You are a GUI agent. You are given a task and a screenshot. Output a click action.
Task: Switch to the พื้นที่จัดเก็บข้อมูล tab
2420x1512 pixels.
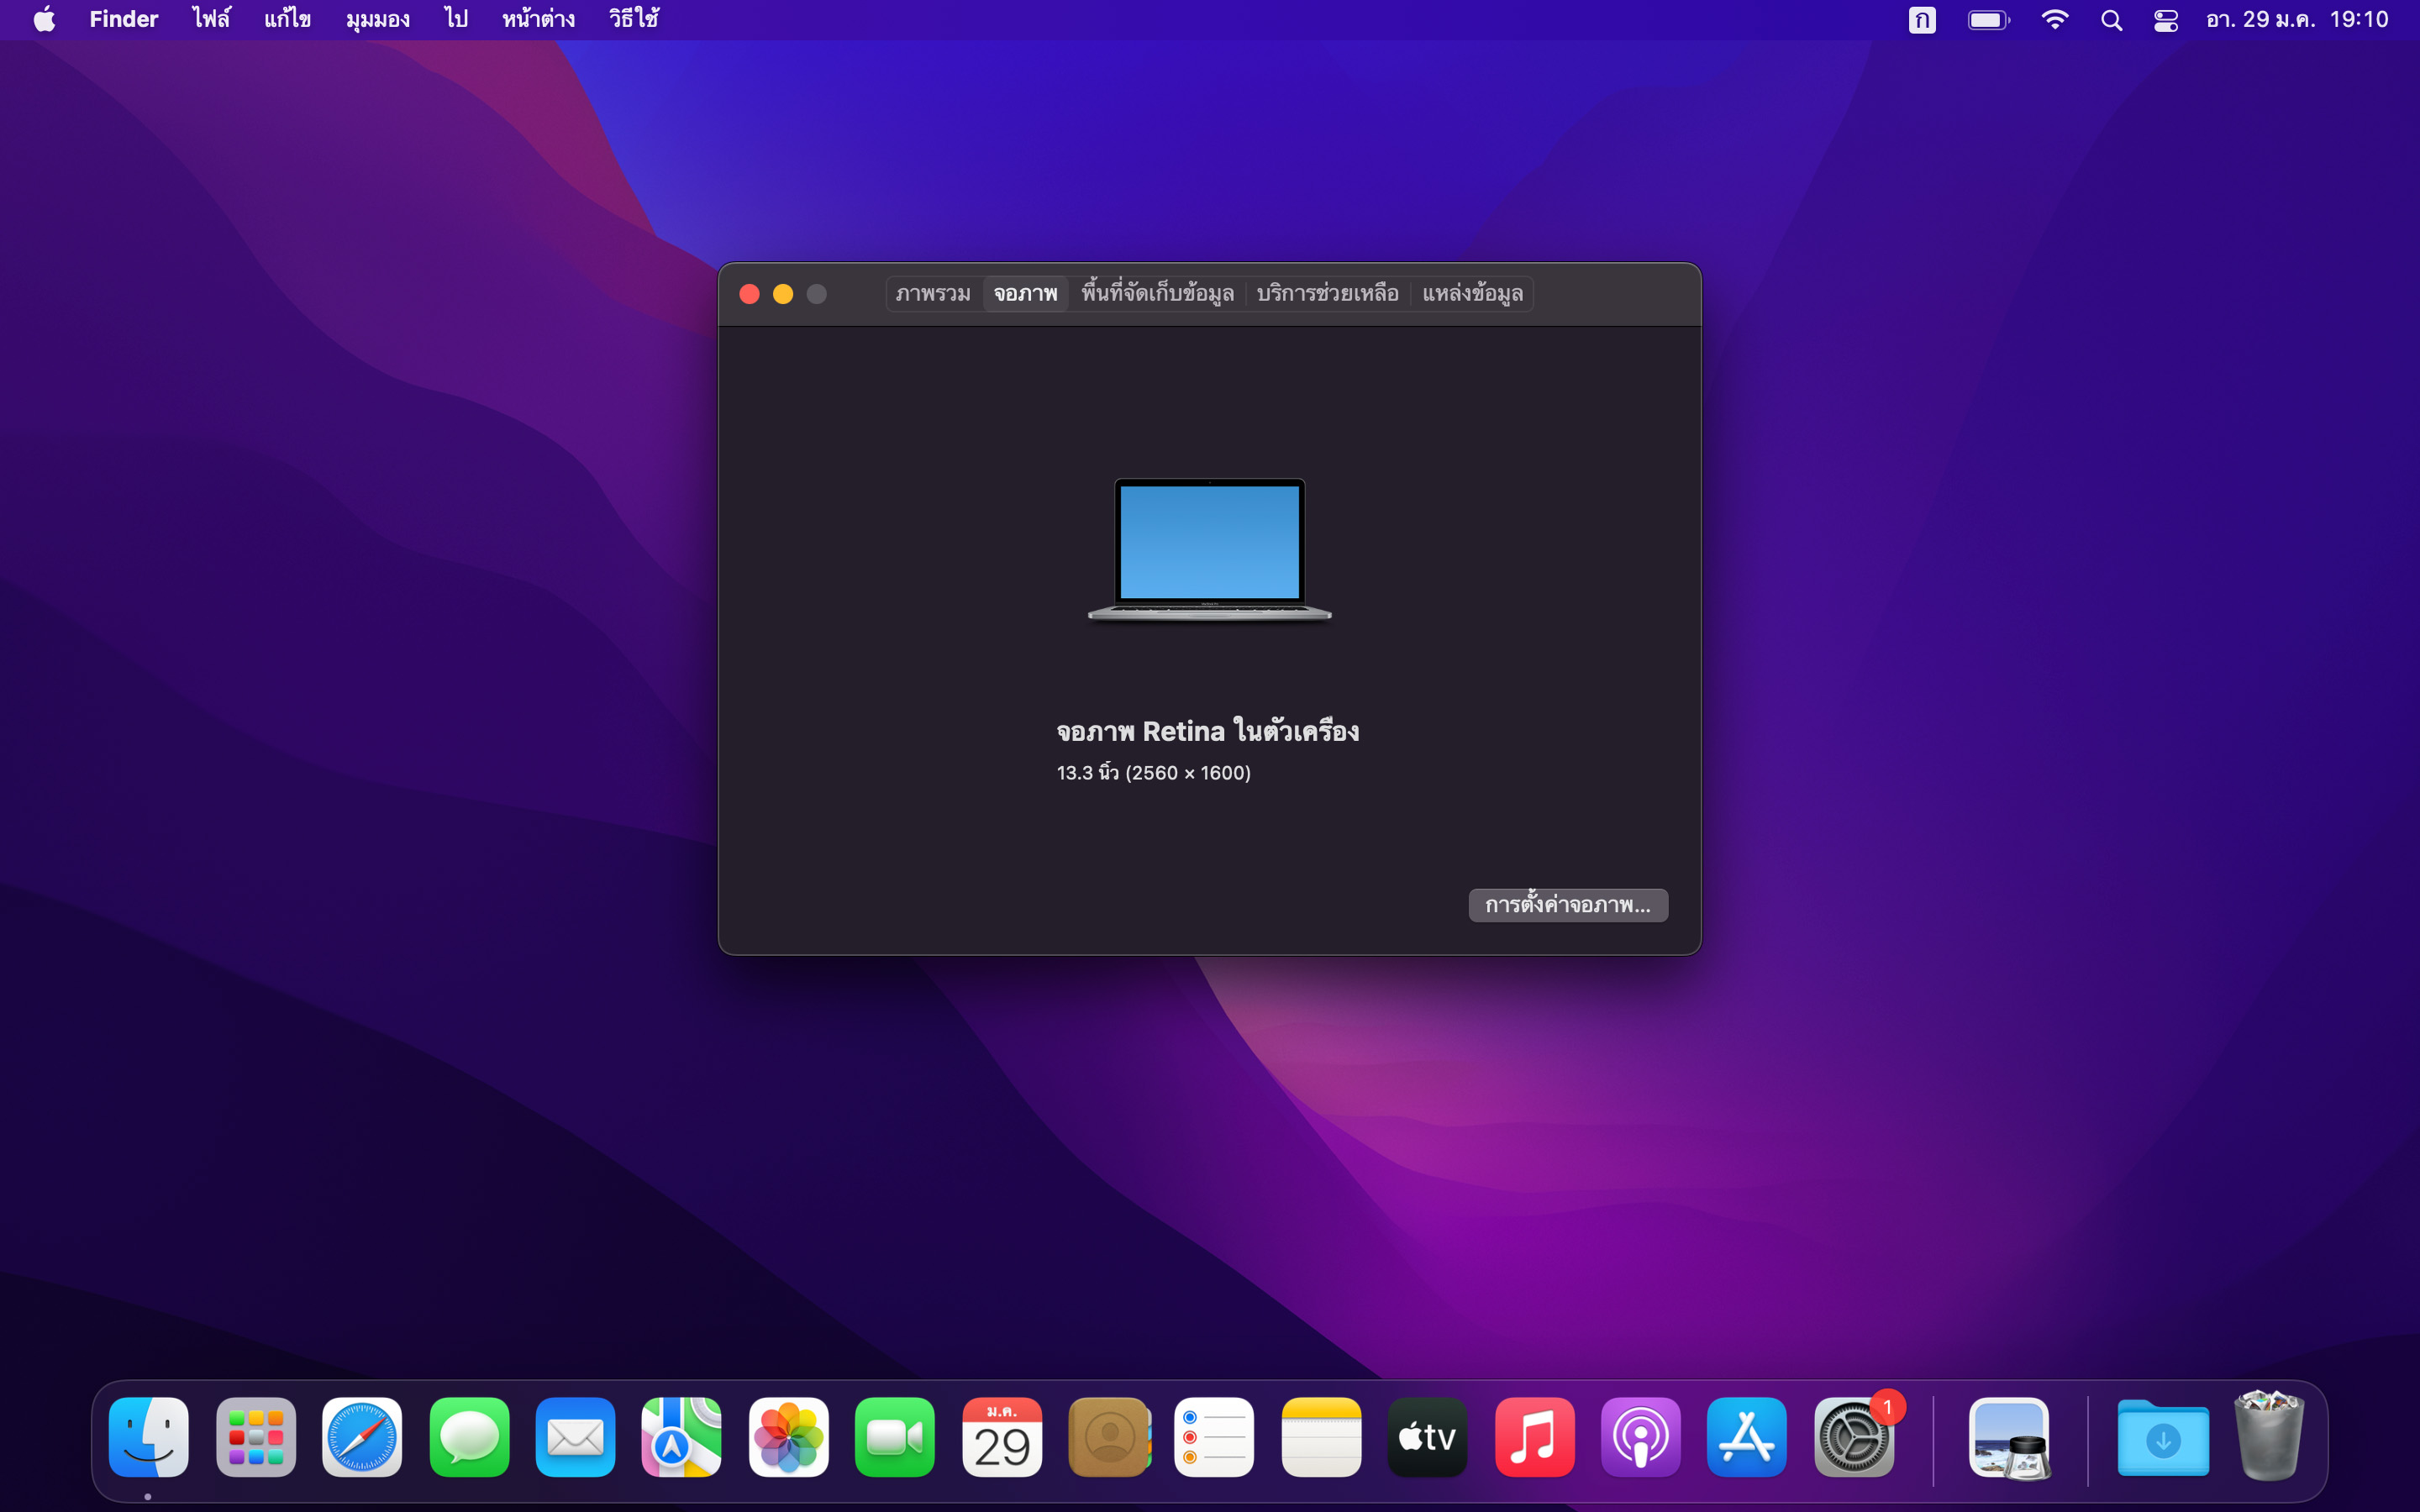coord(1157,294)
